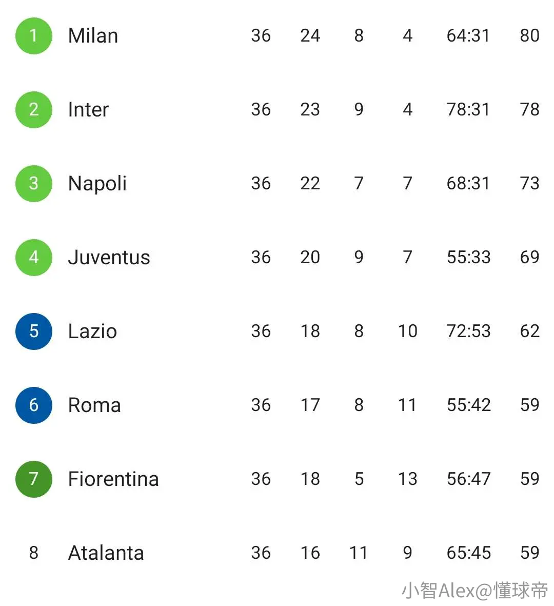
Task: Open the Milan team name
Action: [x=93, y=35]
